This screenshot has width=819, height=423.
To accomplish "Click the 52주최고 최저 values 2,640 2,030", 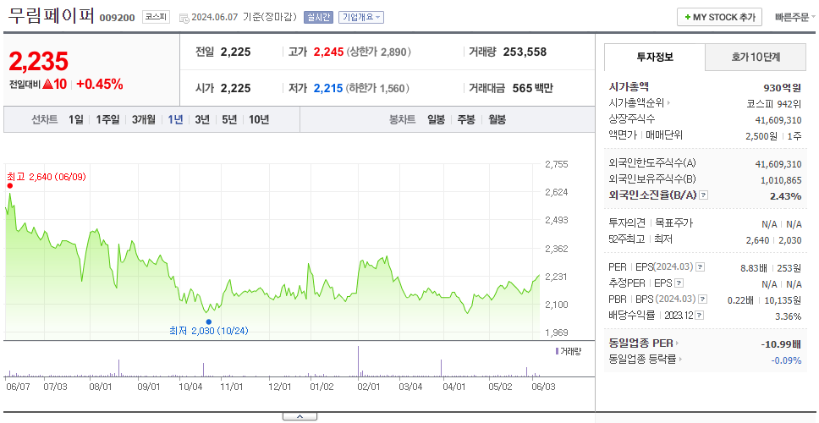I will coord(773,240).
